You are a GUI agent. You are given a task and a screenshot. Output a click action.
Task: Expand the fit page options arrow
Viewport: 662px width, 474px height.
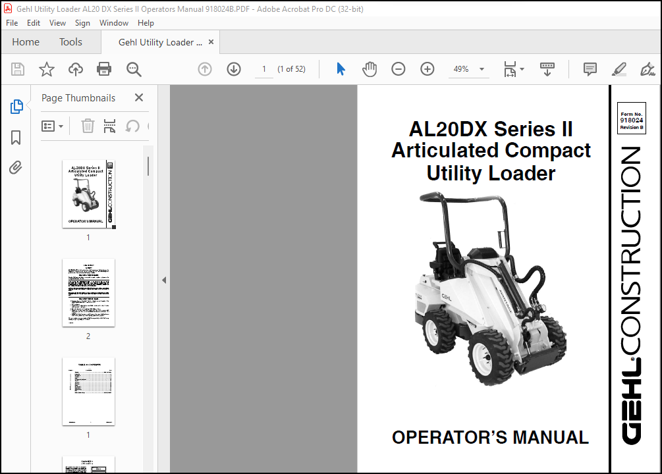tap(522, 69)
